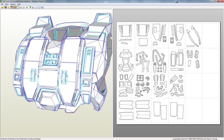Click the four-square vent piece in the 2D pattern
The height and width of the screenshot is (140, 224).
(140, 78)
